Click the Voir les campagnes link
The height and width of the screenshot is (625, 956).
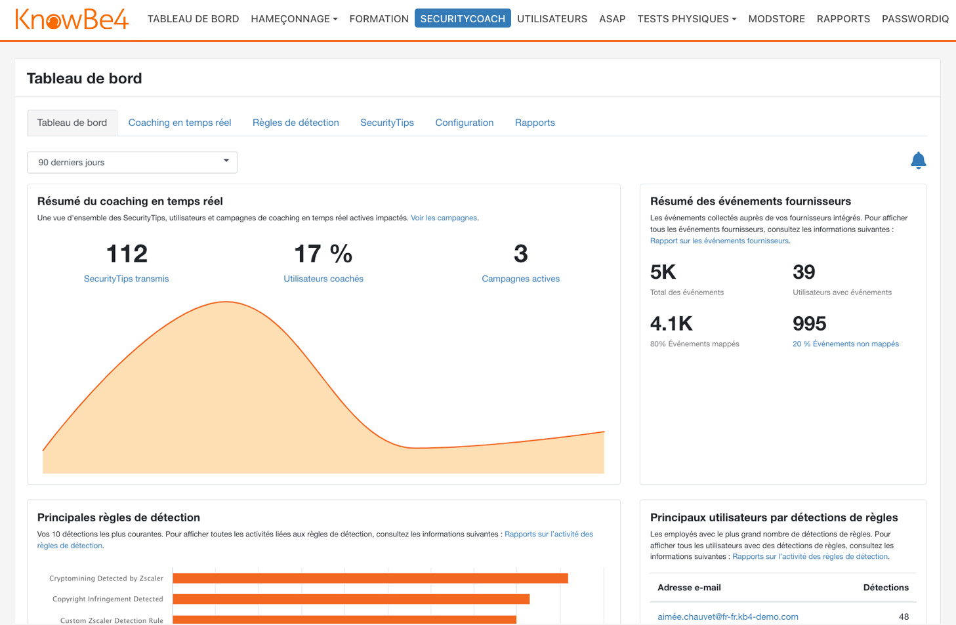[444, 218]
